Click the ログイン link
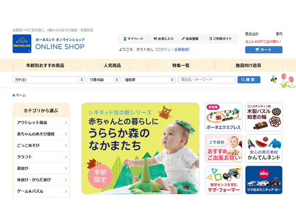296x224 pixels. [164, 50]
